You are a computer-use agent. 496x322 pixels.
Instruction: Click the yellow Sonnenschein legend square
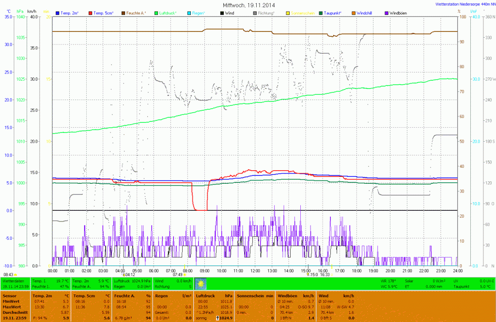click(x=288, y=13)
